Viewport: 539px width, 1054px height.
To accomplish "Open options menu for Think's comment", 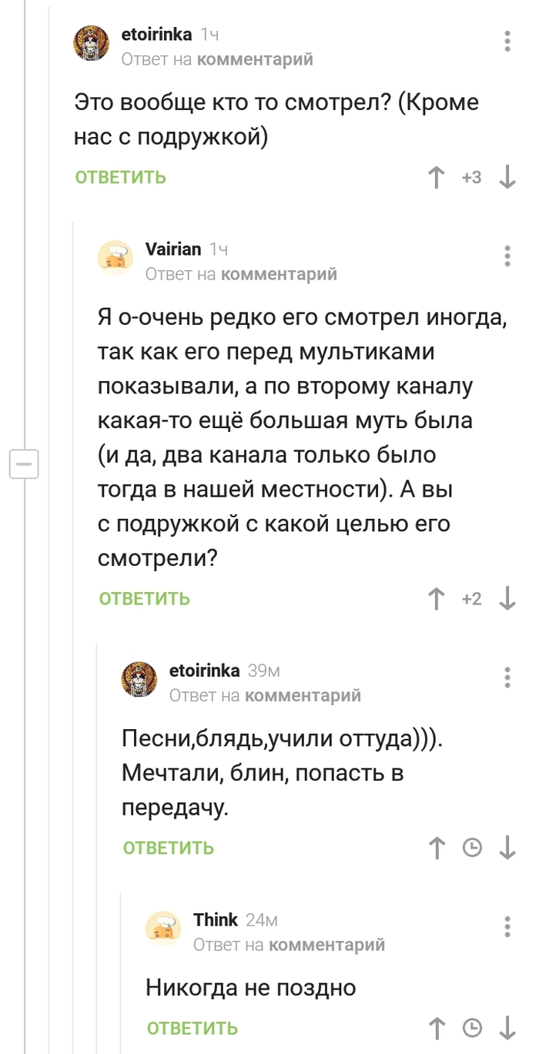I will [x=507, y=926].
